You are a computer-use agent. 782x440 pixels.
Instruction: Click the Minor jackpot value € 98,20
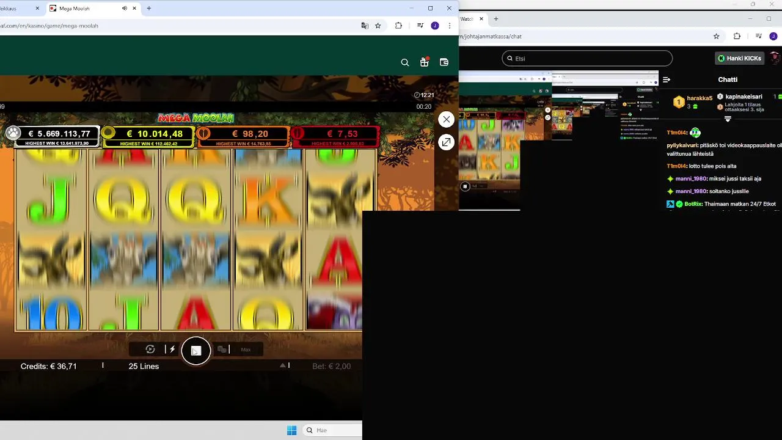250,133
